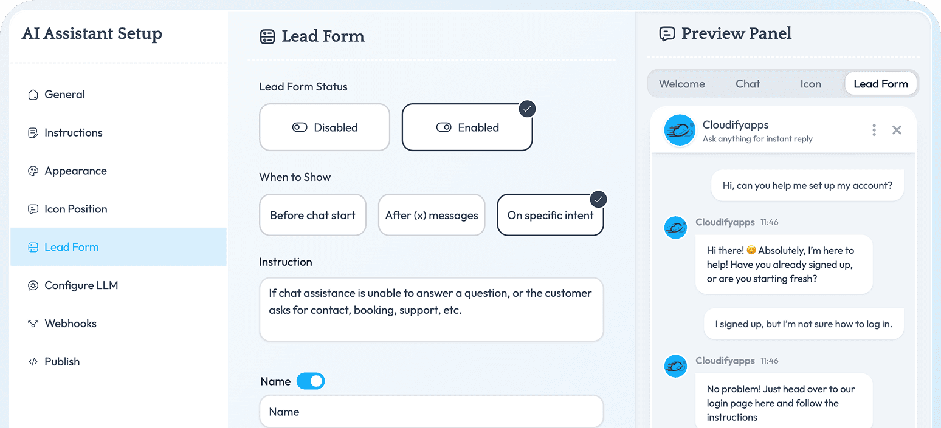This screenshot has height=428, width=941.
Task: Click the General home icon in sidebar
Action: point(33,95)
